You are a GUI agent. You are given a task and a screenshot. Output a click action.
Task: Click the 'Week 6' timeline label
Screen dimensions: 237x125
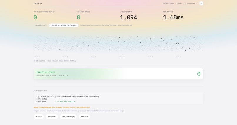178,57
